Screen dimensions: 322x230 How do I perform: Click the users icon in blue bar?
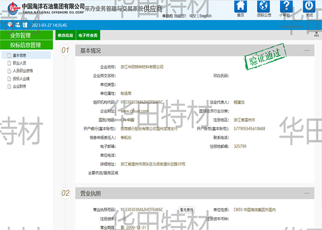[18, 25]
